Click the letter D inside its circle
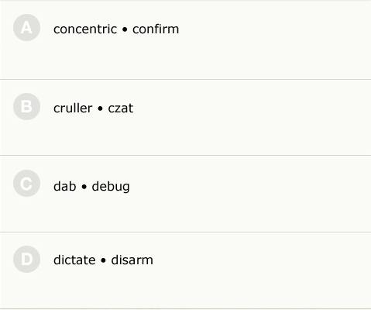Image resolution: width=371 pixels, height=310 pixels. [x=27, y=259]
